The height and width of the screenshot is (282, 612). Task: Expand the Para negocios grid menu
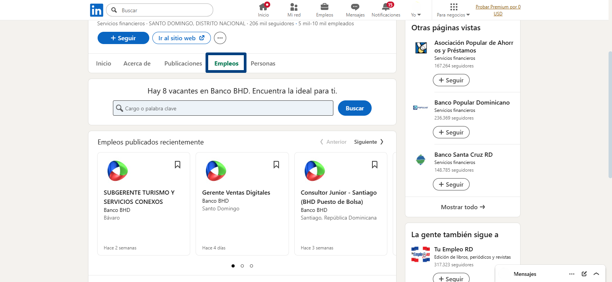(454, 10)
